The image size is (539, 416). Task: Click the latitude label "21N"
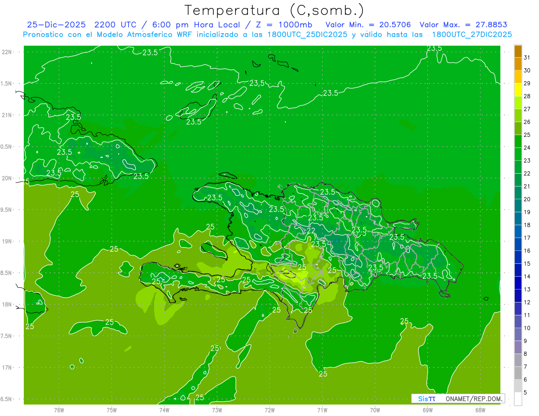click(7, 115)
